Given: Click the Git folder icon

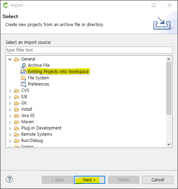Looking at the screenshot, I should click(17, 103).
